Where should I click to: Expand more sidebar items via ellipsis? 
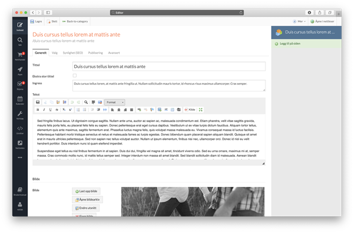coord(20,157)
